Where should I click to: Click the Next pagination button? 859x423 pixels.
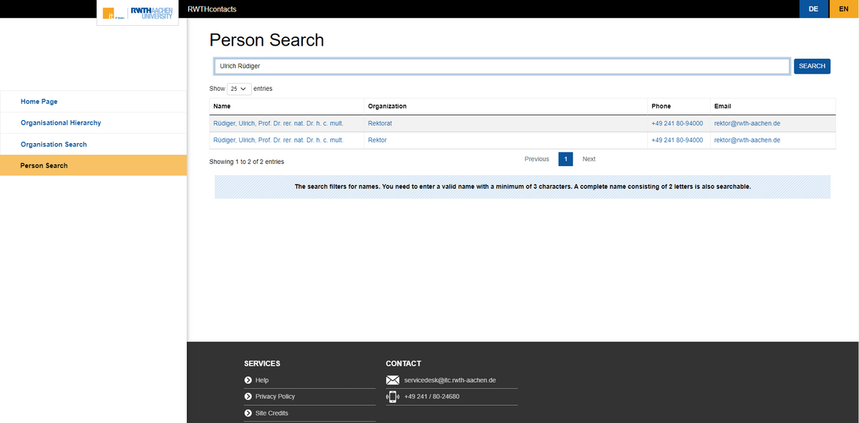pyautogui.click(x=588, y=159)
